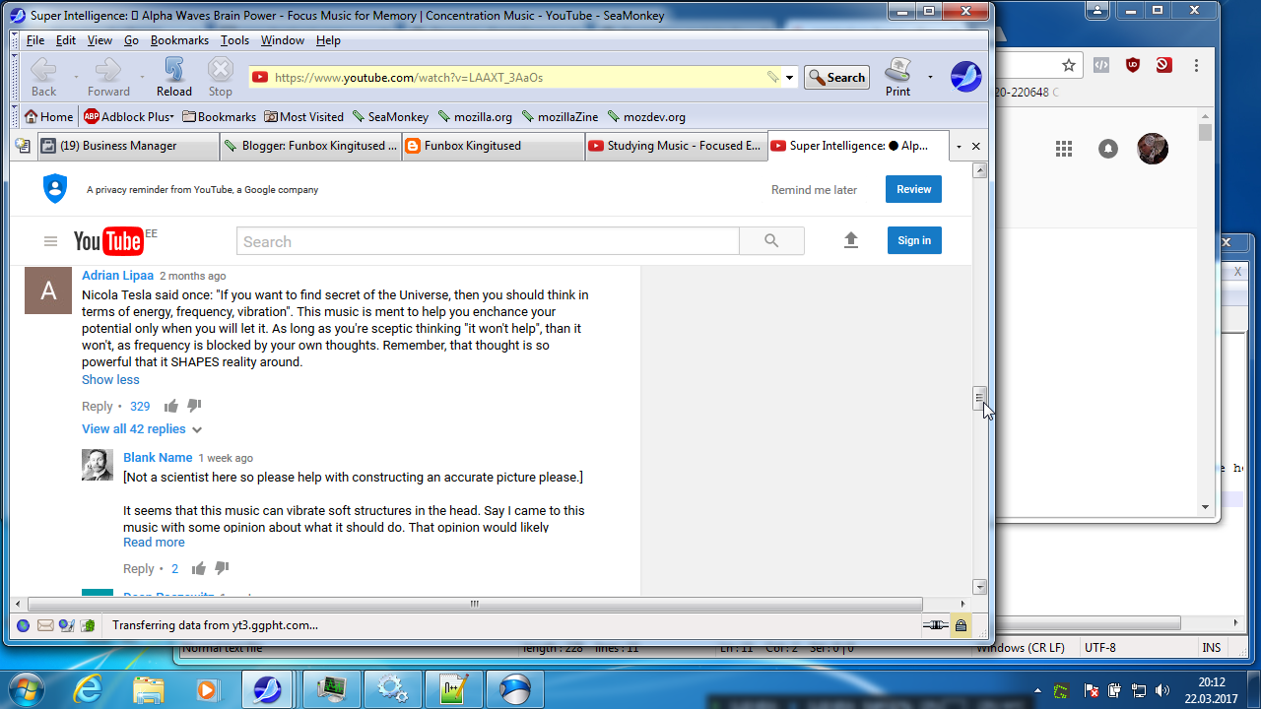Screen dimensions: 1261x709
Task: Open the Window menu
Action: pyautogui.click(x=283, y=40)
